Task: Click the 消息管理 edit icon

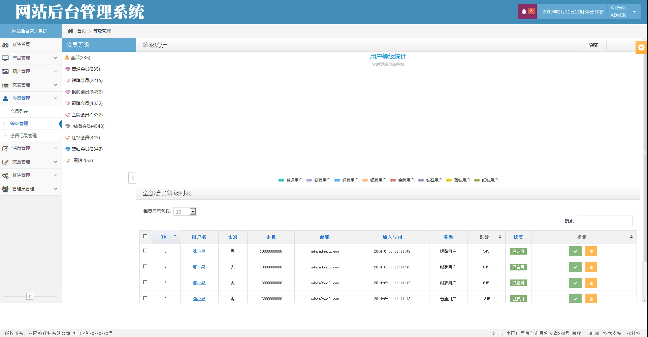Action: coord(5,148)
